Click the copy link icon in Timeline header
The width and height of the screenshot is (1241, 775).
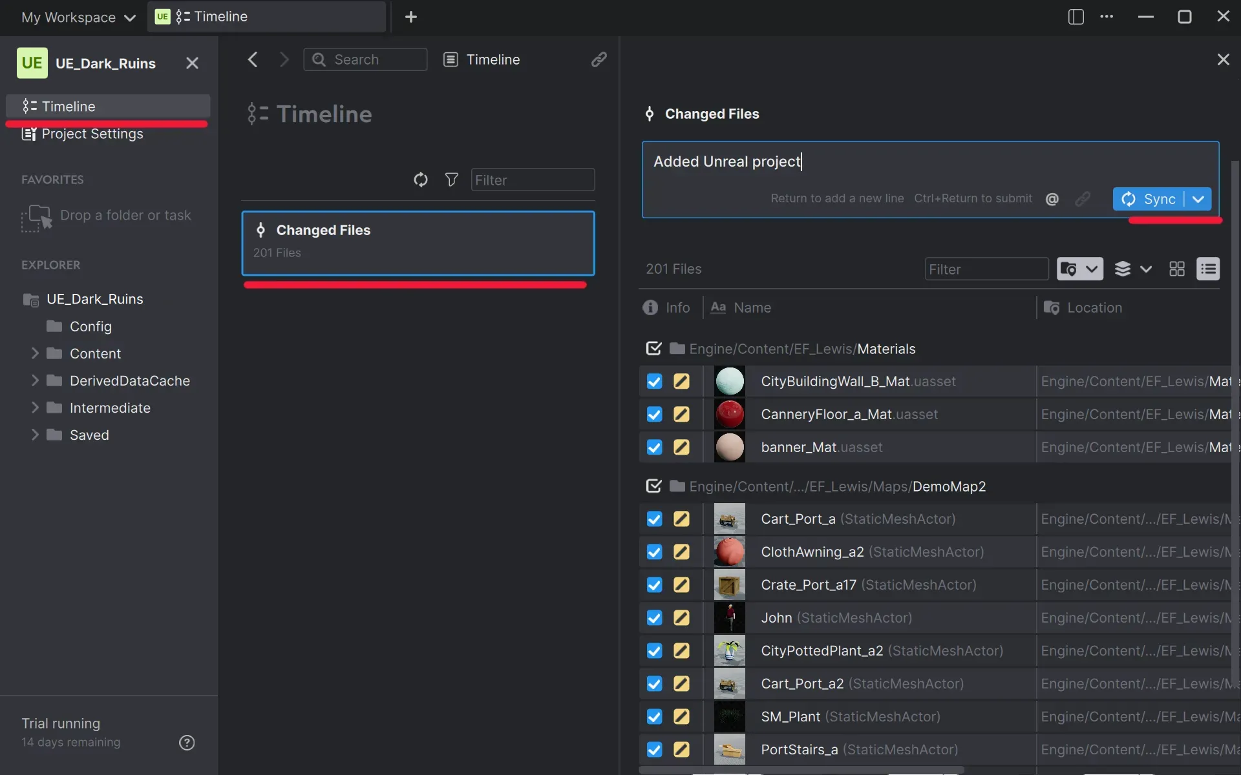(x=599, y=59)
